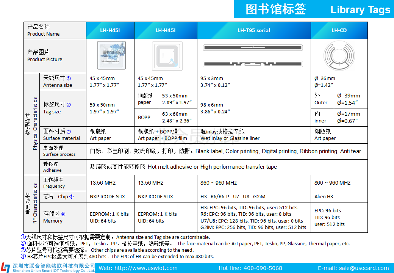
Task: Select the 'Alien H3' chip cell
Action: pyautogui.click(x=339, y=196)
